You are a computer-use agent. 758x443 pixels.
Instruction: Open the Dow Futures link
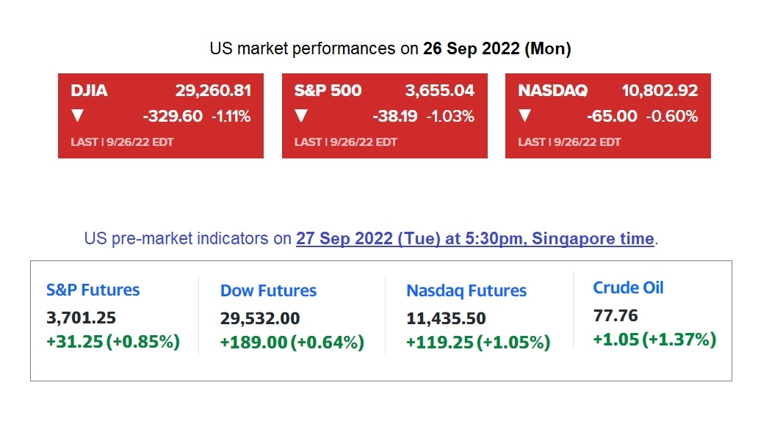click(268, 290)
